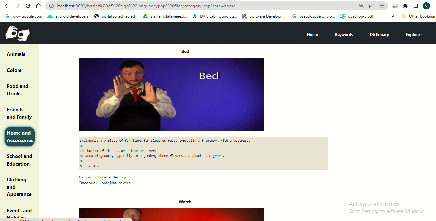Open www.google.com bookmark
This screenshot has height=221, width=436.
24,16
